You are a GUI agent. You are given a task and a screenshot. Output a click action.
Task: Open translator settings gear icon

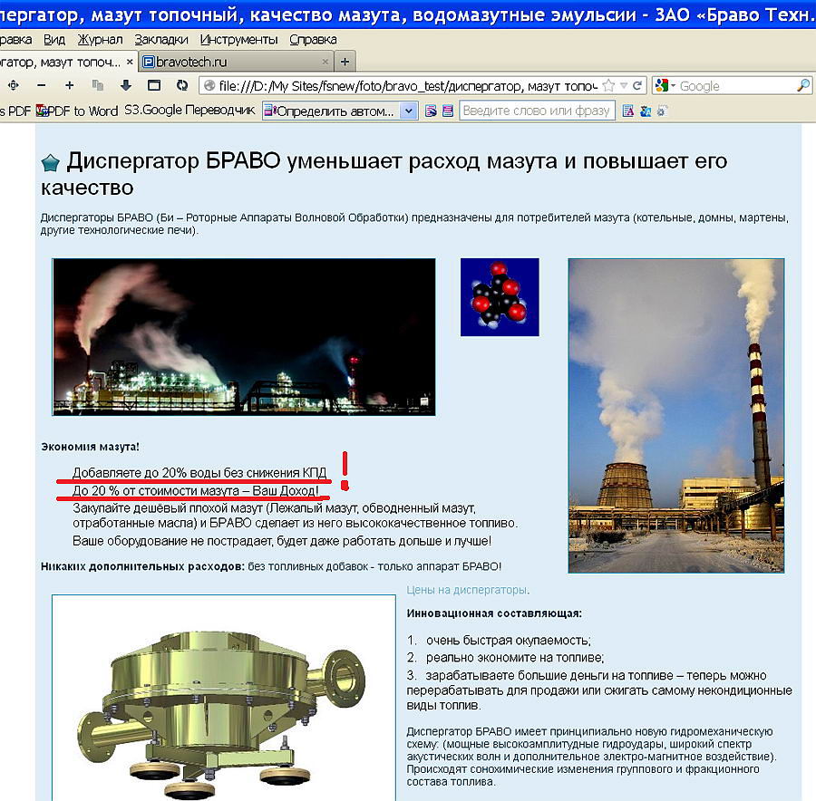(662, 111)
